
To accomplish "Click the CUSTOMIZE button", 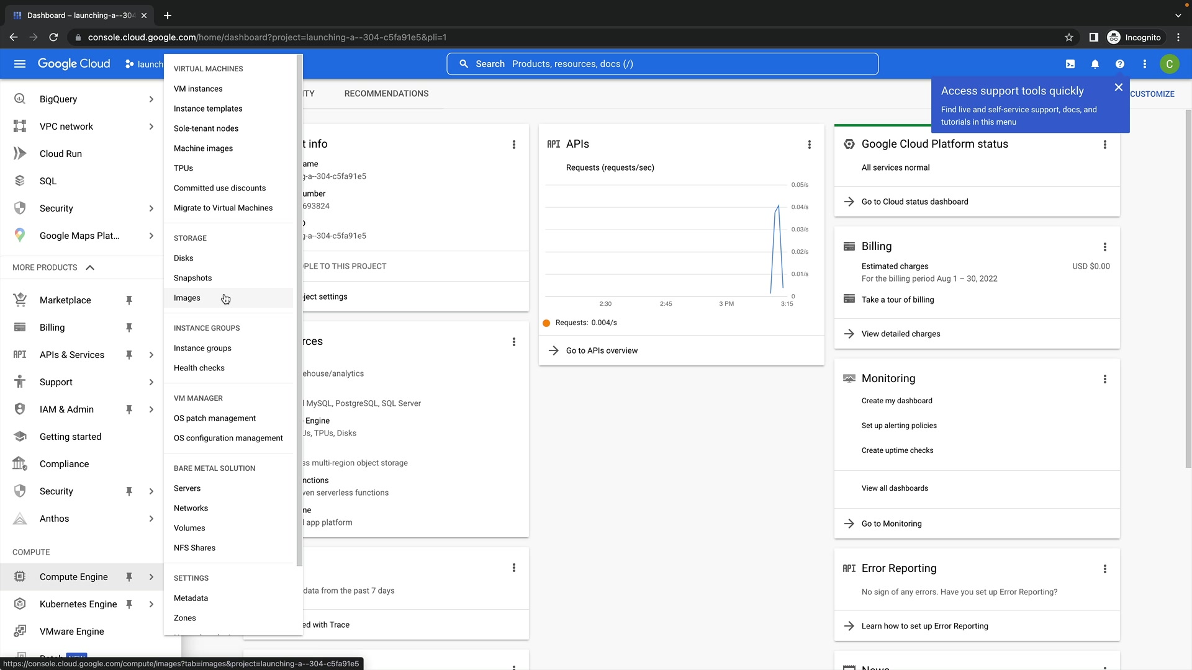I will click(1152, 94).
